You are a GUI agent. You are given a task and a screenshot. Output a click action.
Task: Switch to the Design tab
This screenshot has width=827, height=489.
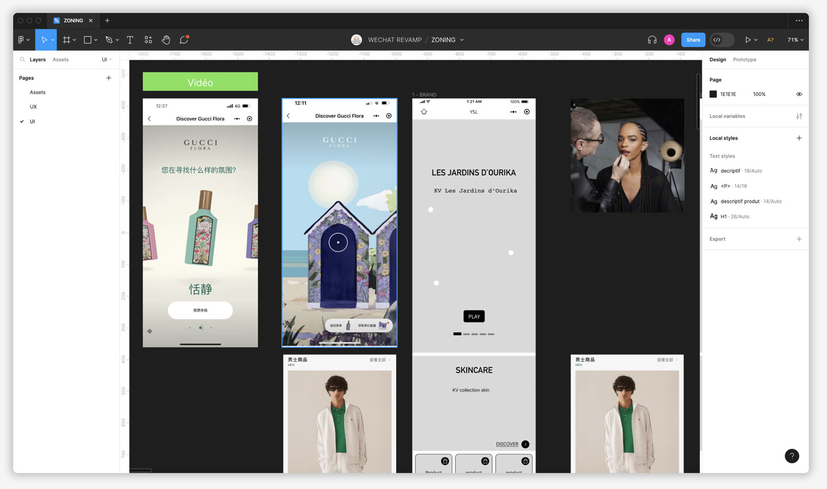(717, 60)
